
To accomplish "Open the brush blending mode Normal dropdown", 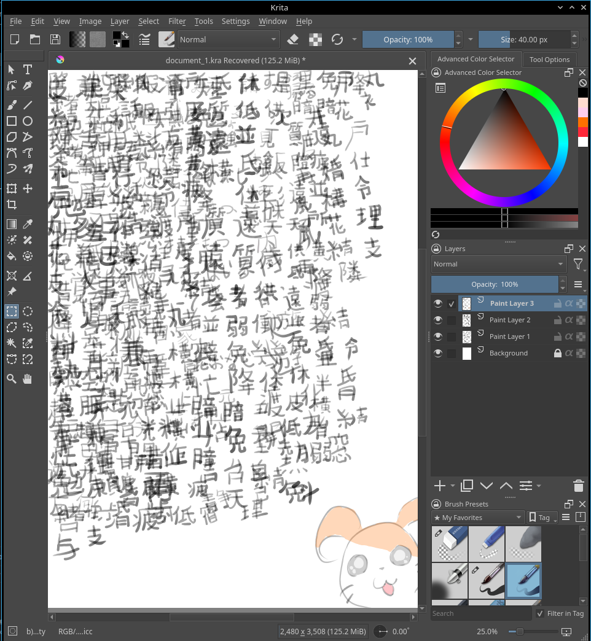I will coord(229,40).
